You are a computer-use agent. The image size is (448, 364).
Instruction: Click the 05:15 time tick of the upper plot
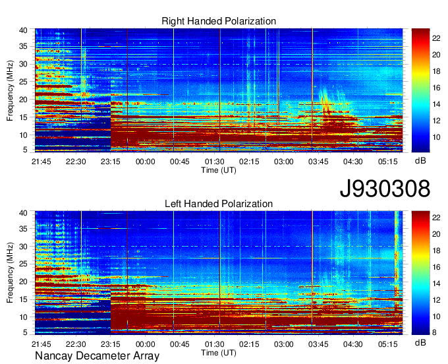[x=387, y=162]
